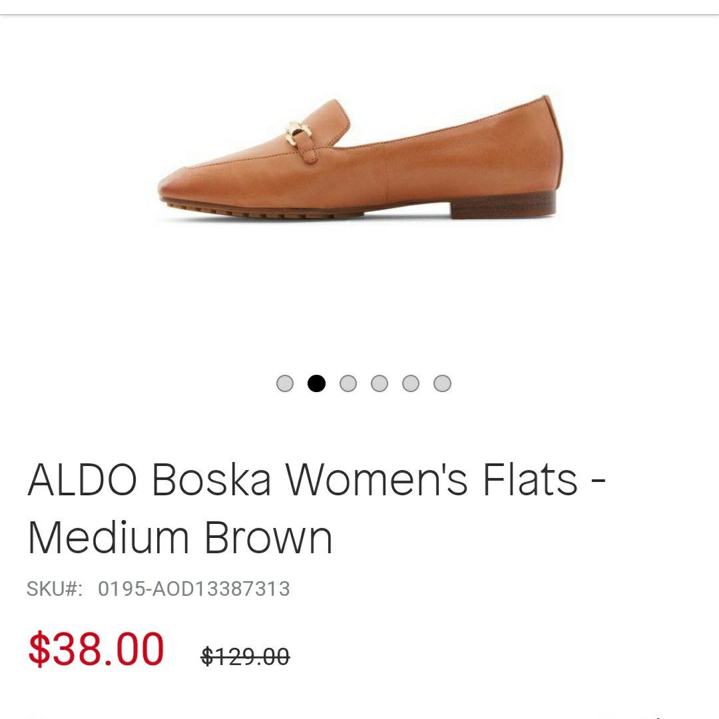The width and height of the screenshot is (719, 719).
Task: Tap the gold buckle on the shoe
Action: (298, 132)
